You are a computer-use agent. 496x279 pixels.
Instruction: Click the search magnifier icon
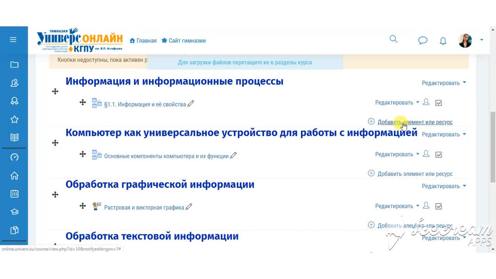(393, 39)
